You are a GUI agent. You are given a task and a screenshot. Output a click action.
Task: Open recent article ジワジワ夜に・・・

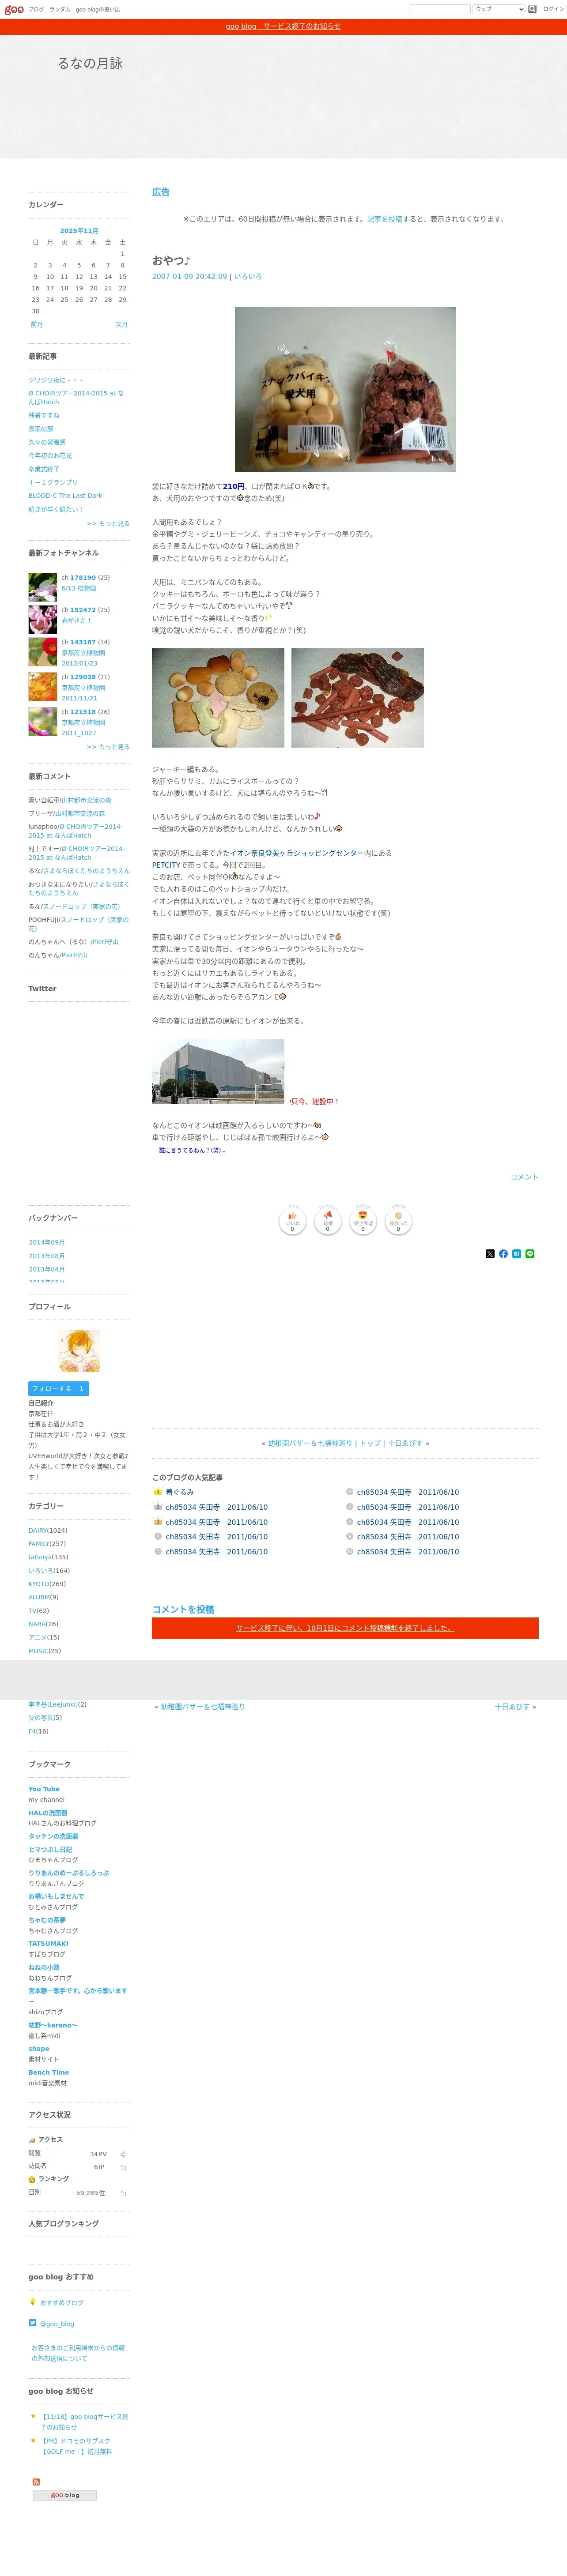[x=56, y=380]
